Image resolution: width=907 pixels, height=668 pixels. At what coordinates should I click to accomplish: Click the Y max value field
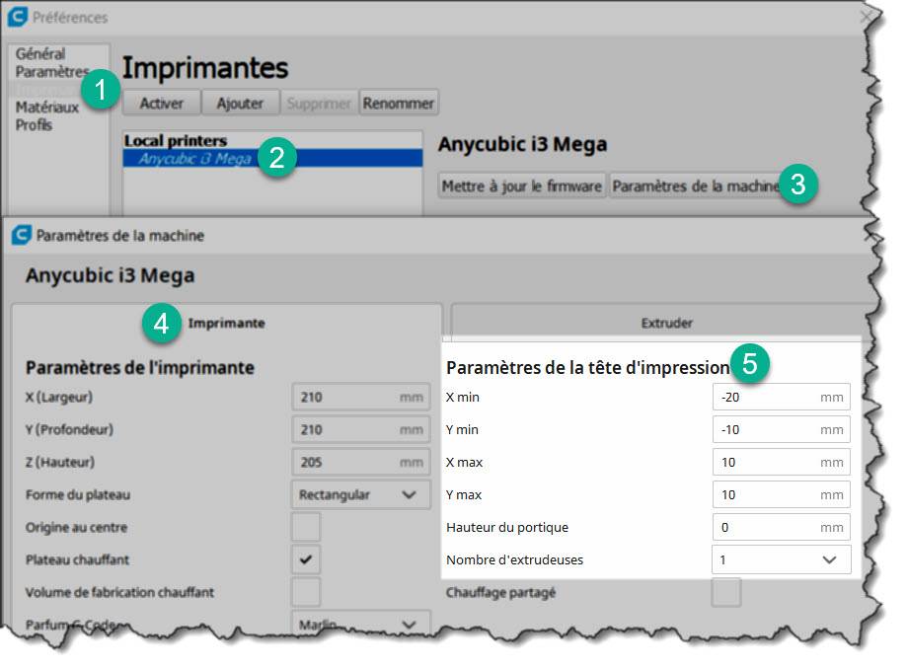click(x=782, y=494)
